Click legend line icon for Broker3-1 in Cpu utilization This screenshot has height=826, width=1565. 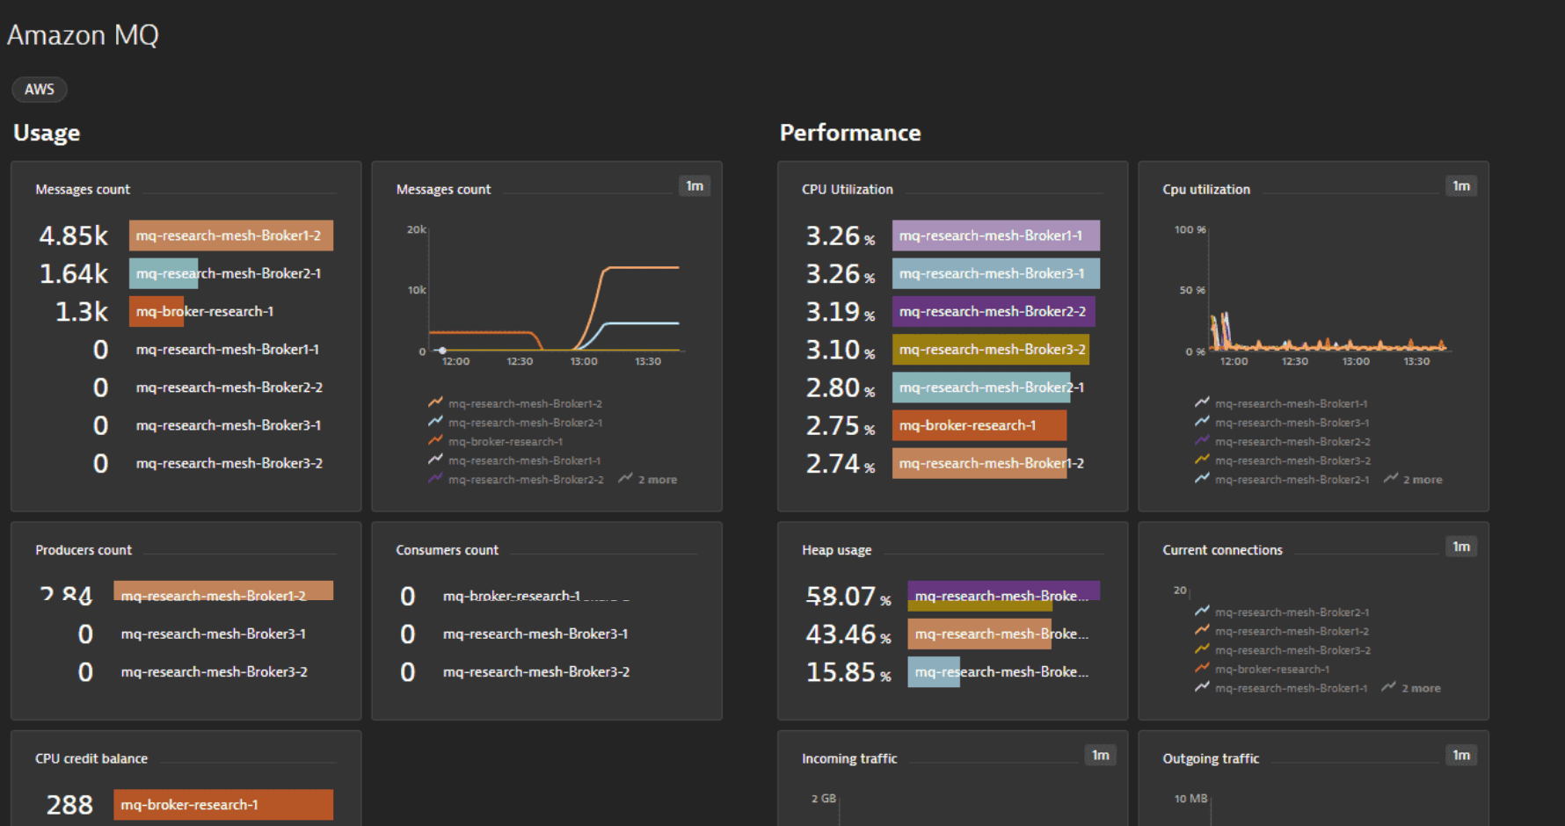[1202, 422]
